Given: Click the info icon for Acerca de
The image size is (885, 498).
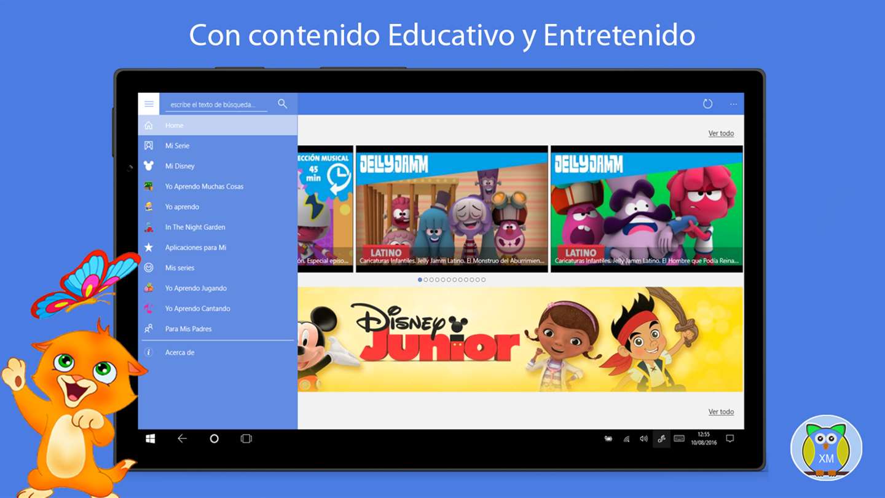Looking at the screenshot, I should 149,352.
